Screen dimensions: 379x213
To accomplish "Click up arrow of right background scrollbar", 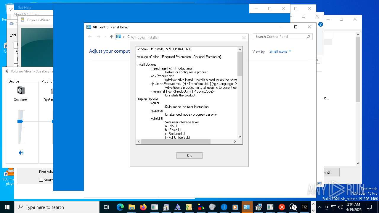I will [358, 34].
